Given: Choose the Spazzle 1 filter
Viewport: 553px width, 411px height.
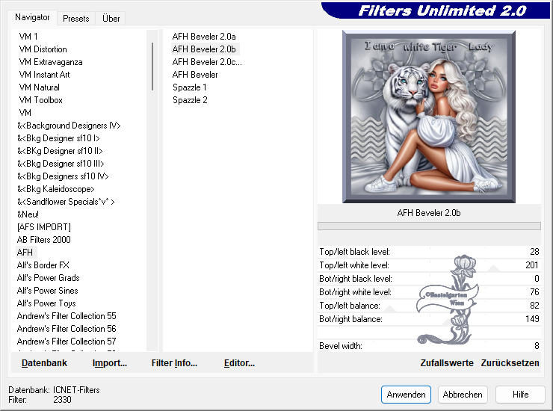Looking at the screenshot, I should 190,87.
